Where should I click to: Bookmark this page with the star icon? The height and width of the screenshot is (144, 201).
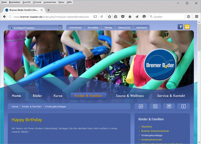[x=109, y=16]
